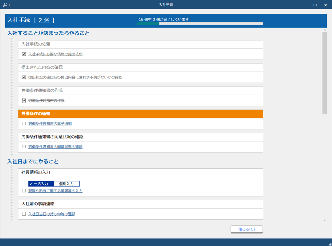
Task: Click the resize grip in bottom-right corner
Action: tap(330, 244)
